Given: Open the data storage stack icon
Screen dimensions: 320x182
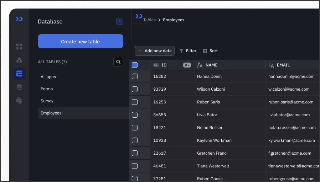Looking at the screenshot, I should point(19,87).
